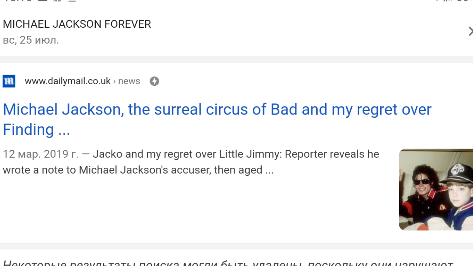Viewport: 473px width, 266px height.
Task: Click the date 'вс, 25 июл.'
Action: pyautogui.click(x=31, y=40)
